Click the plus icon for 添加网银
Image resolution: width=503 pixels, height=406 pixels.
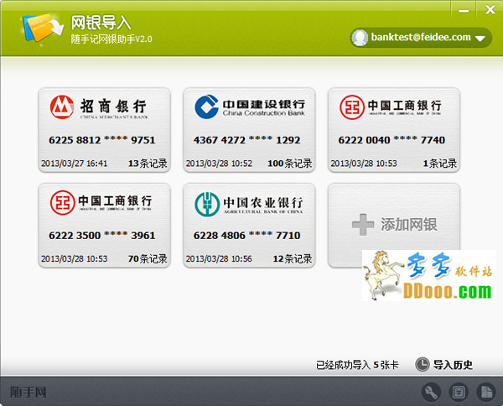pyautogui.click(x=363, y=224)
